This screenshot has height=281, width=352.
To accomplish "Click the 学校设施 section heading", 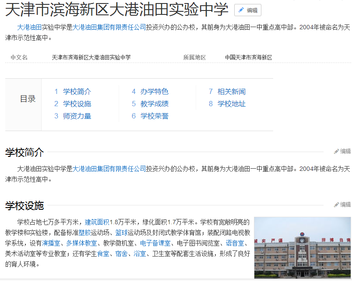I will (x=25, y=205).
